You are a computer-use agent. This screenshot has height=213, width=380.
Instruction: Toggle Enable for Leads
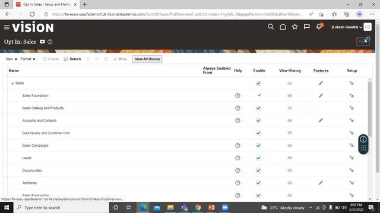click(258, 158)
